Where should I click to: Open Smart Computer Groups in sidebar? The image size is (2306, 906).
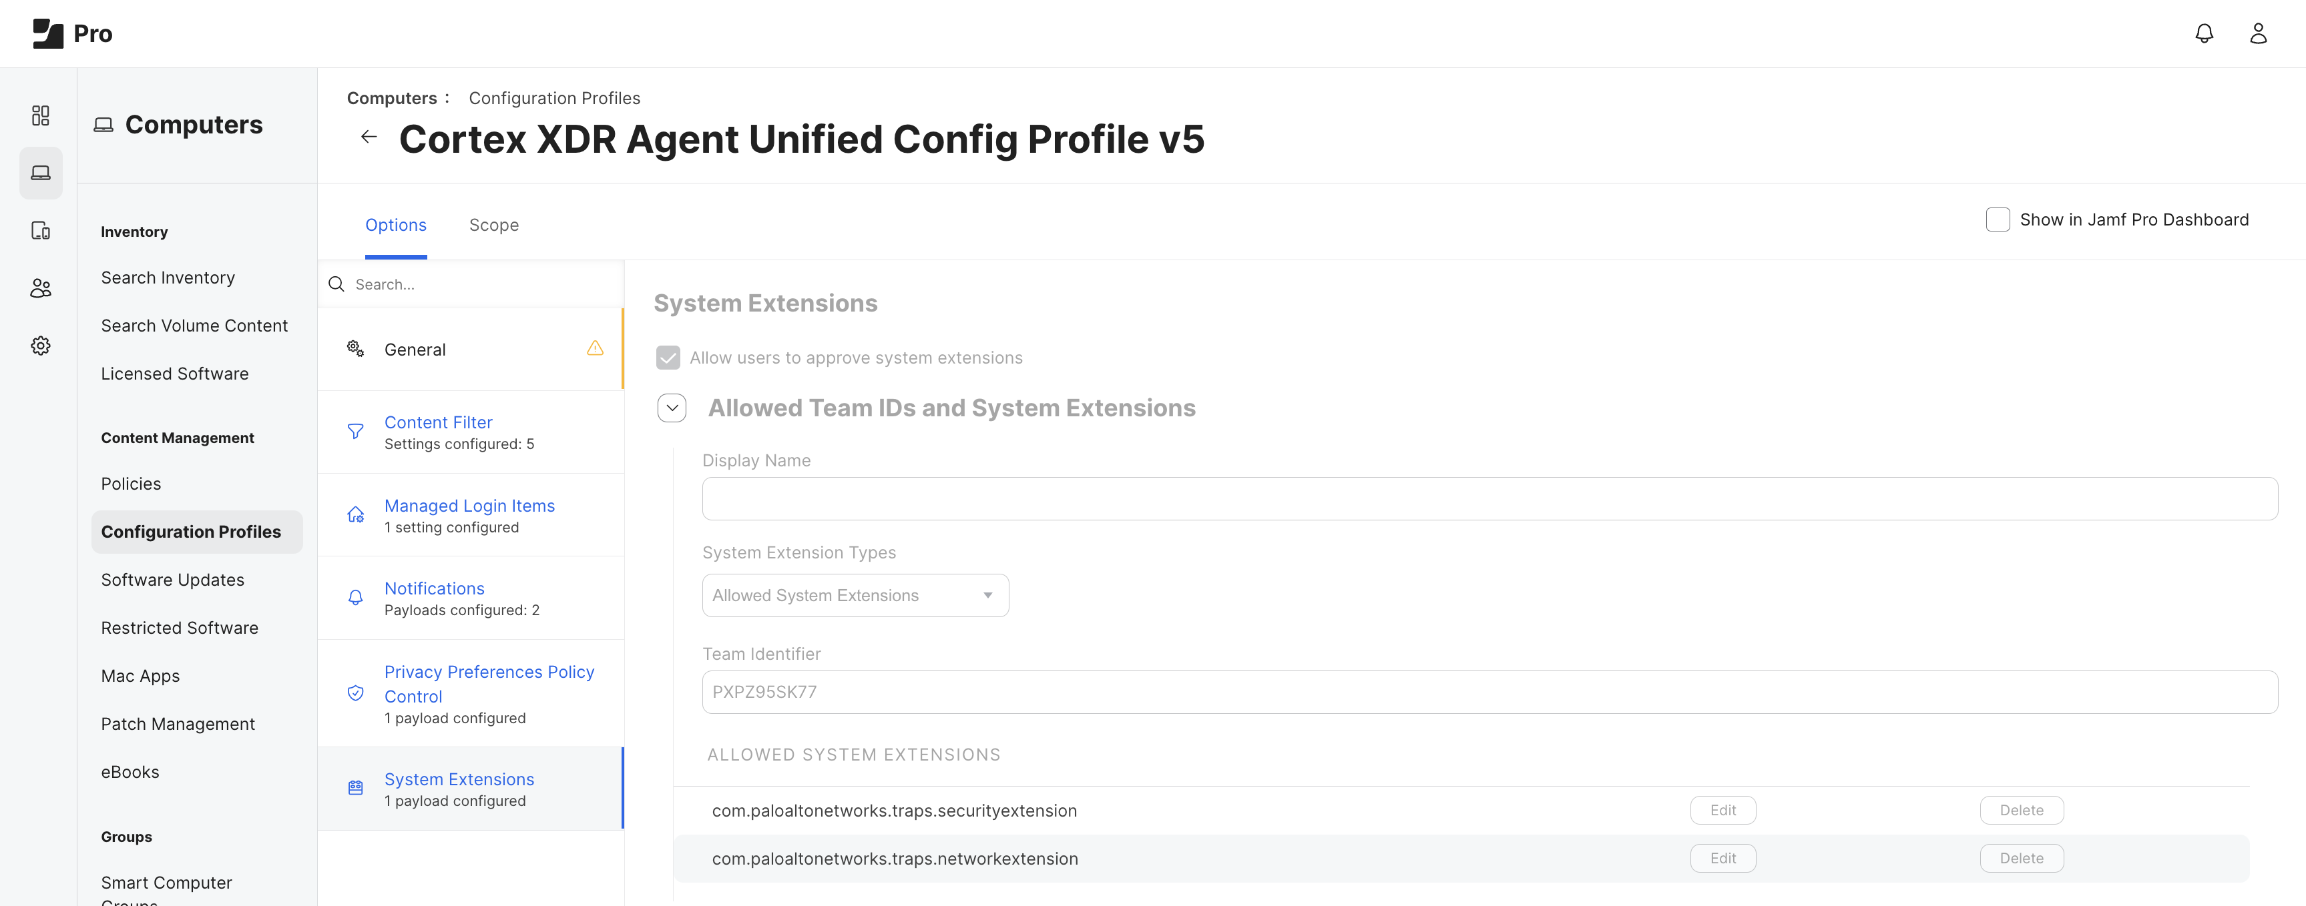(x=166, y=889)
